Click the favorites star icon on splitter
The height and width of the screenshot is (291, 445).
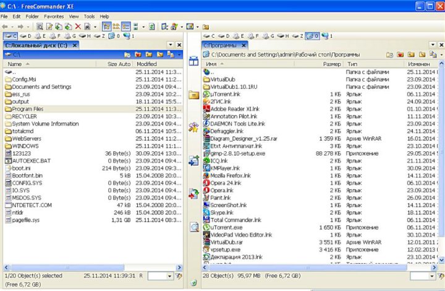point(193,127)
